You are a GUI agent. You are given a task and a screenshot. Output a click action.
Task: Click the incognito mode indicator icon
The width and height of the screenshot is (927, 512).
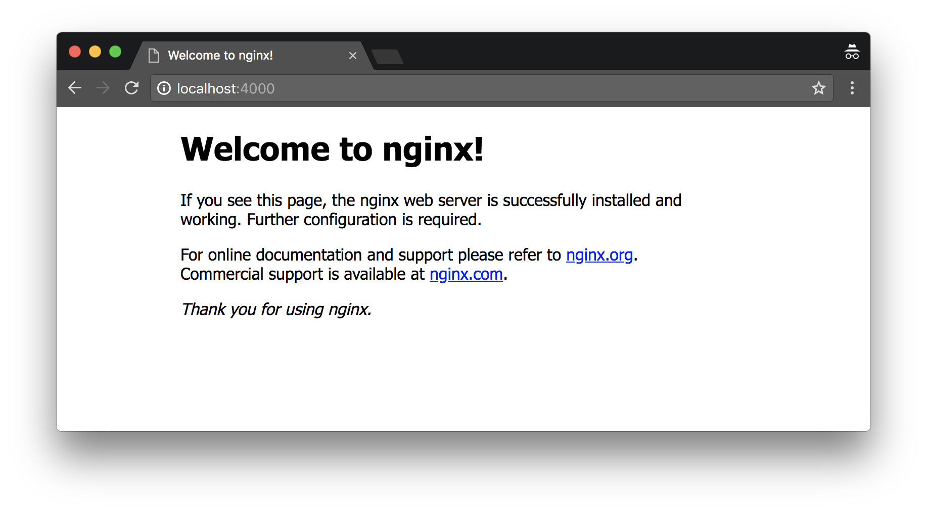[852, 52]
